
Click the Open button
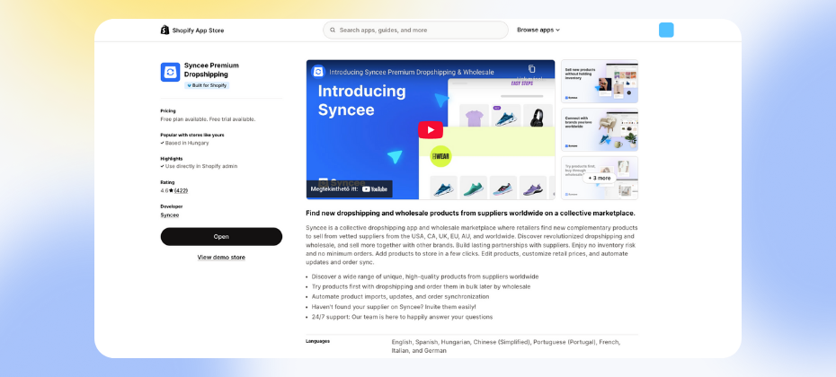coord(221,236)
